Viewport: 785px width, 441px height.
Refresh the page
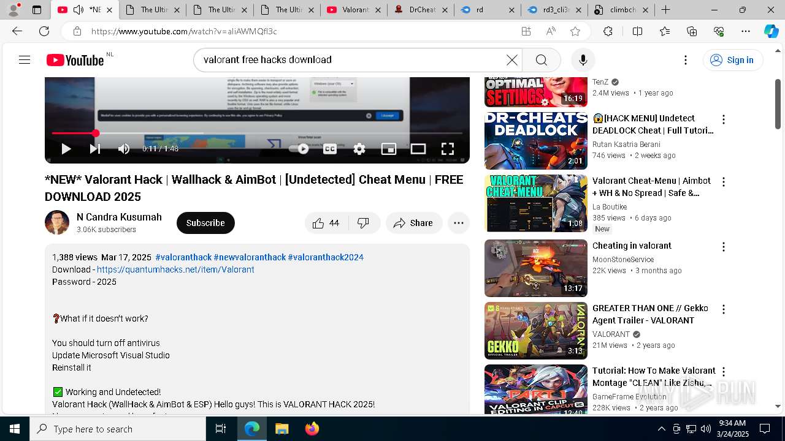[44, 31]
